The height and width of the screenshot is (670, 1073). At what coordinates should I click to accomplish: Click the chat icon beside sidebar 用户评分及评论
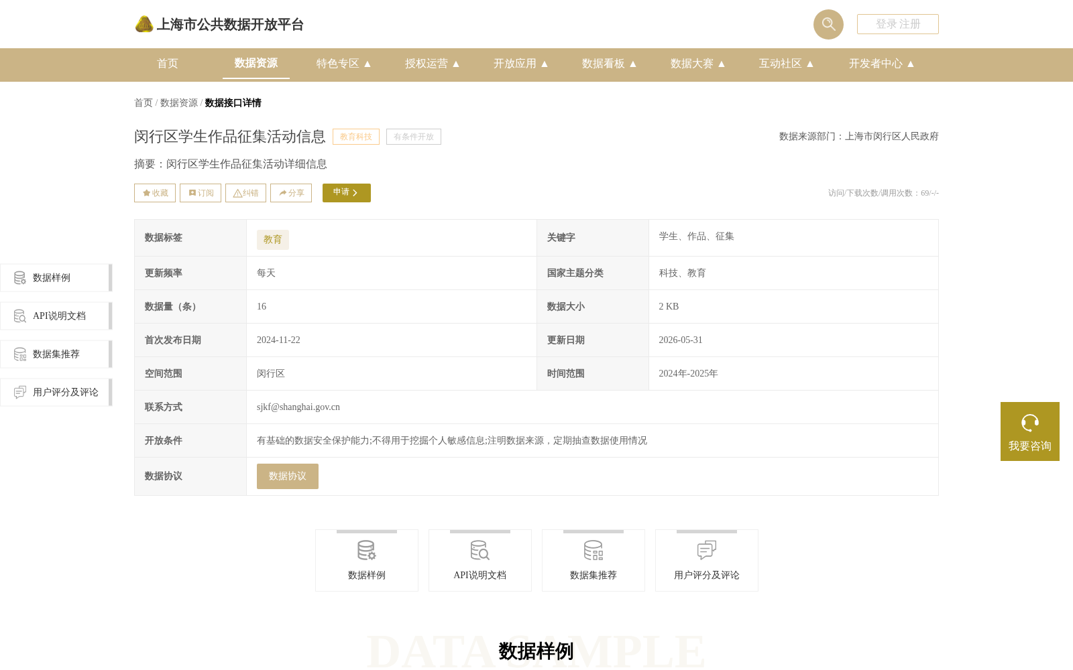[x=20, y=392]
